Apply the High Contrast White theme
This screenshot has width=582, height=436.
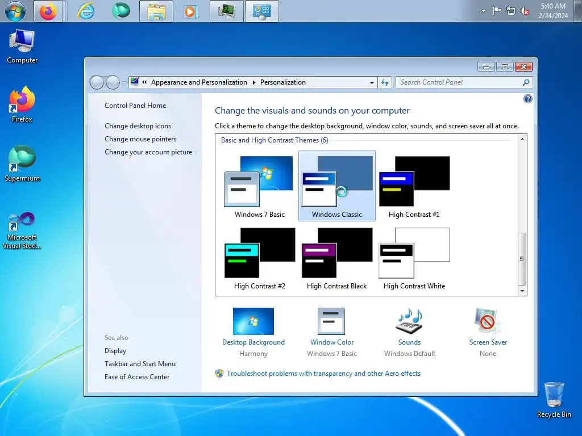[414, 258]
